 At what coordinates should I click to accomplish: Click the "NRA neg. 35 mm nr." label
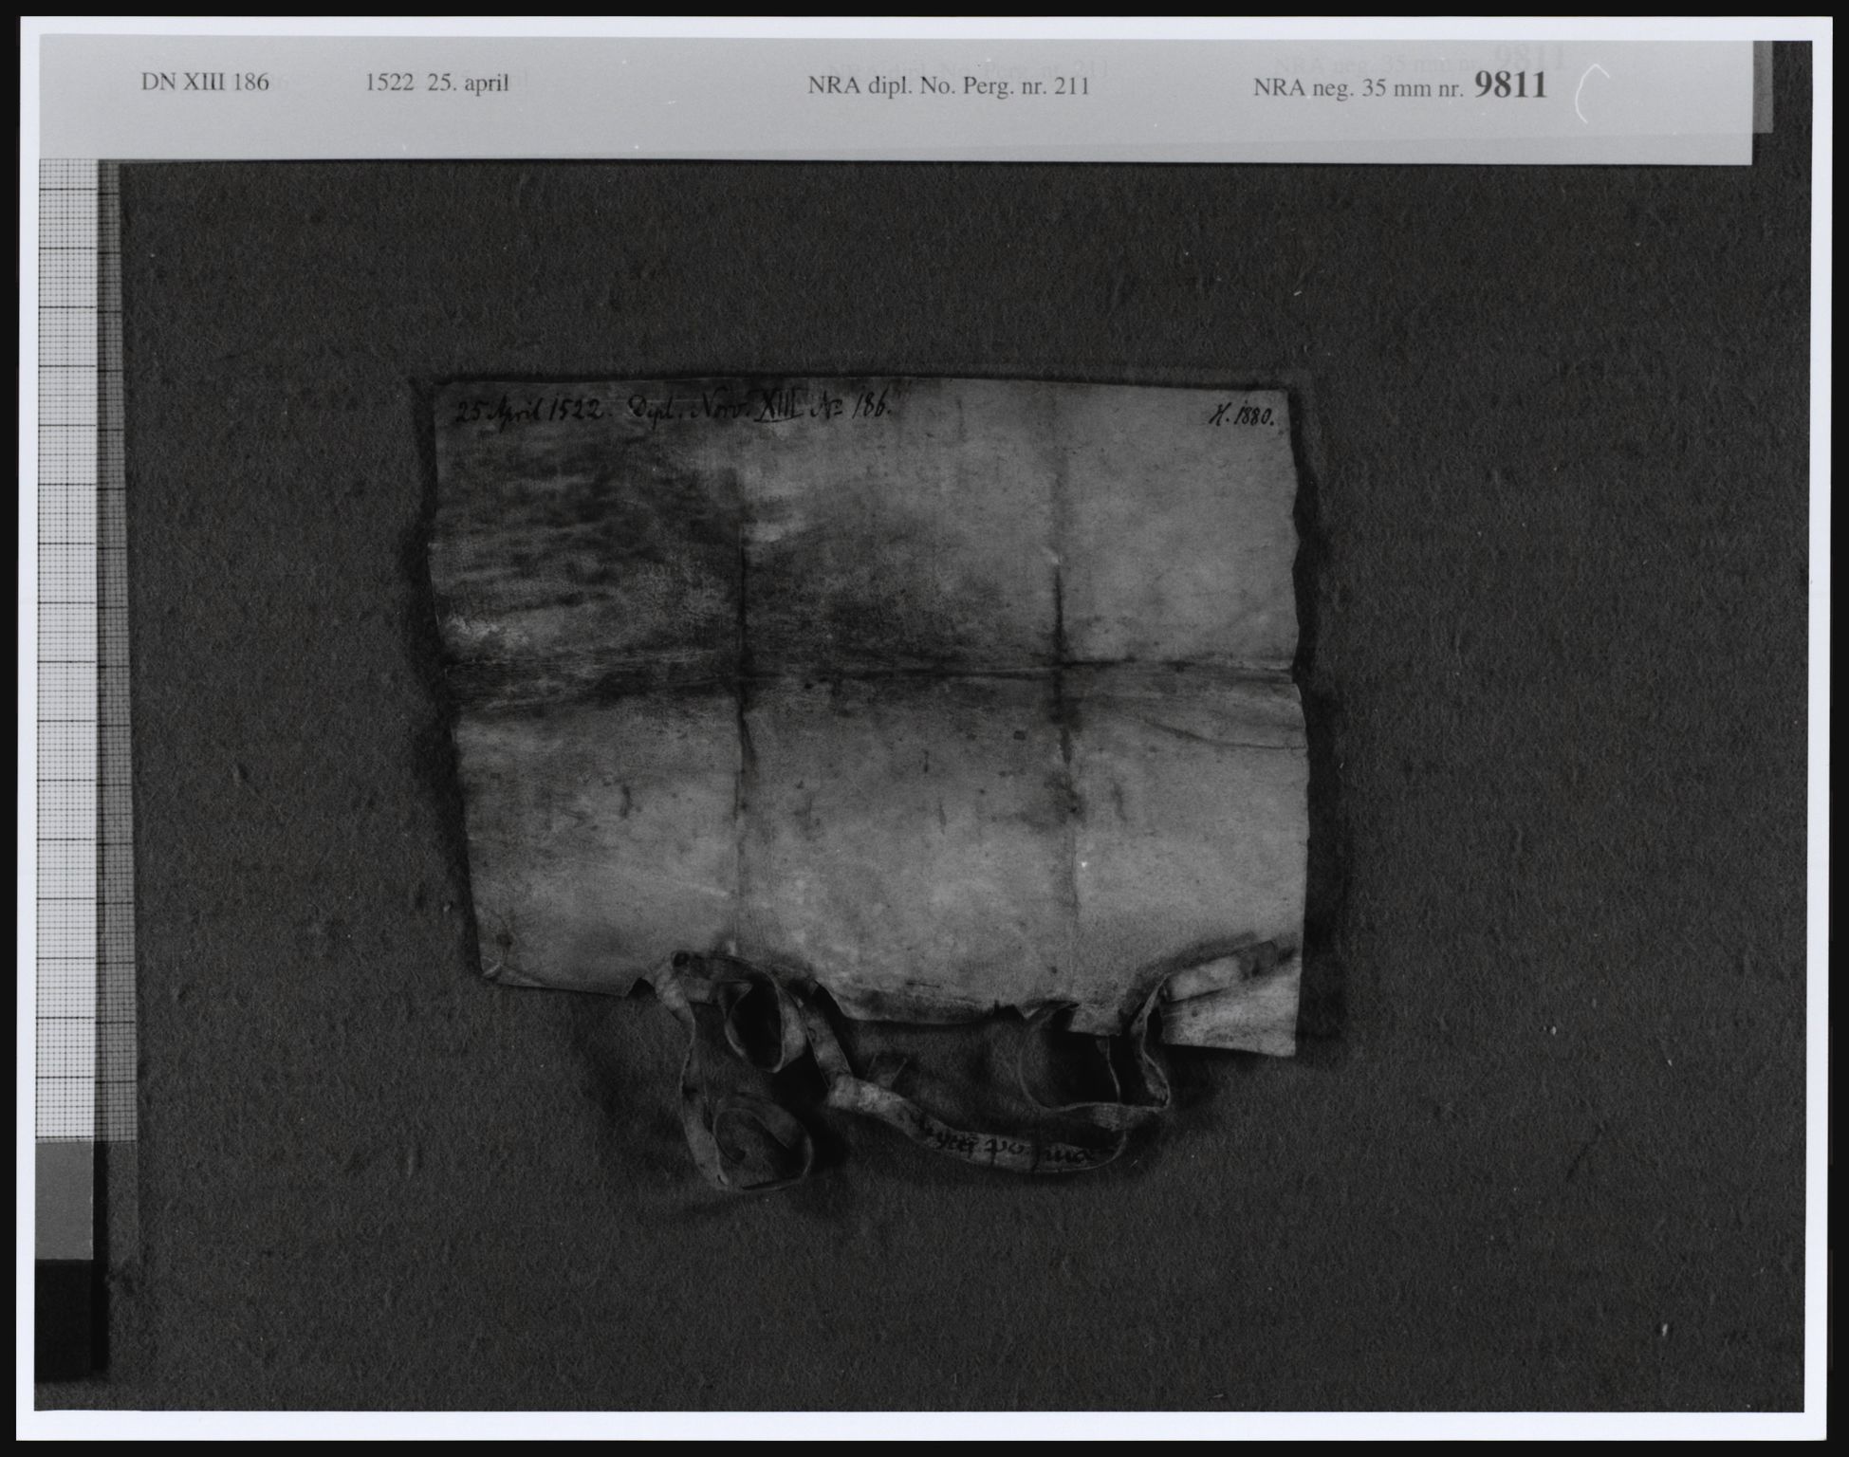[x=1359, y=88]
